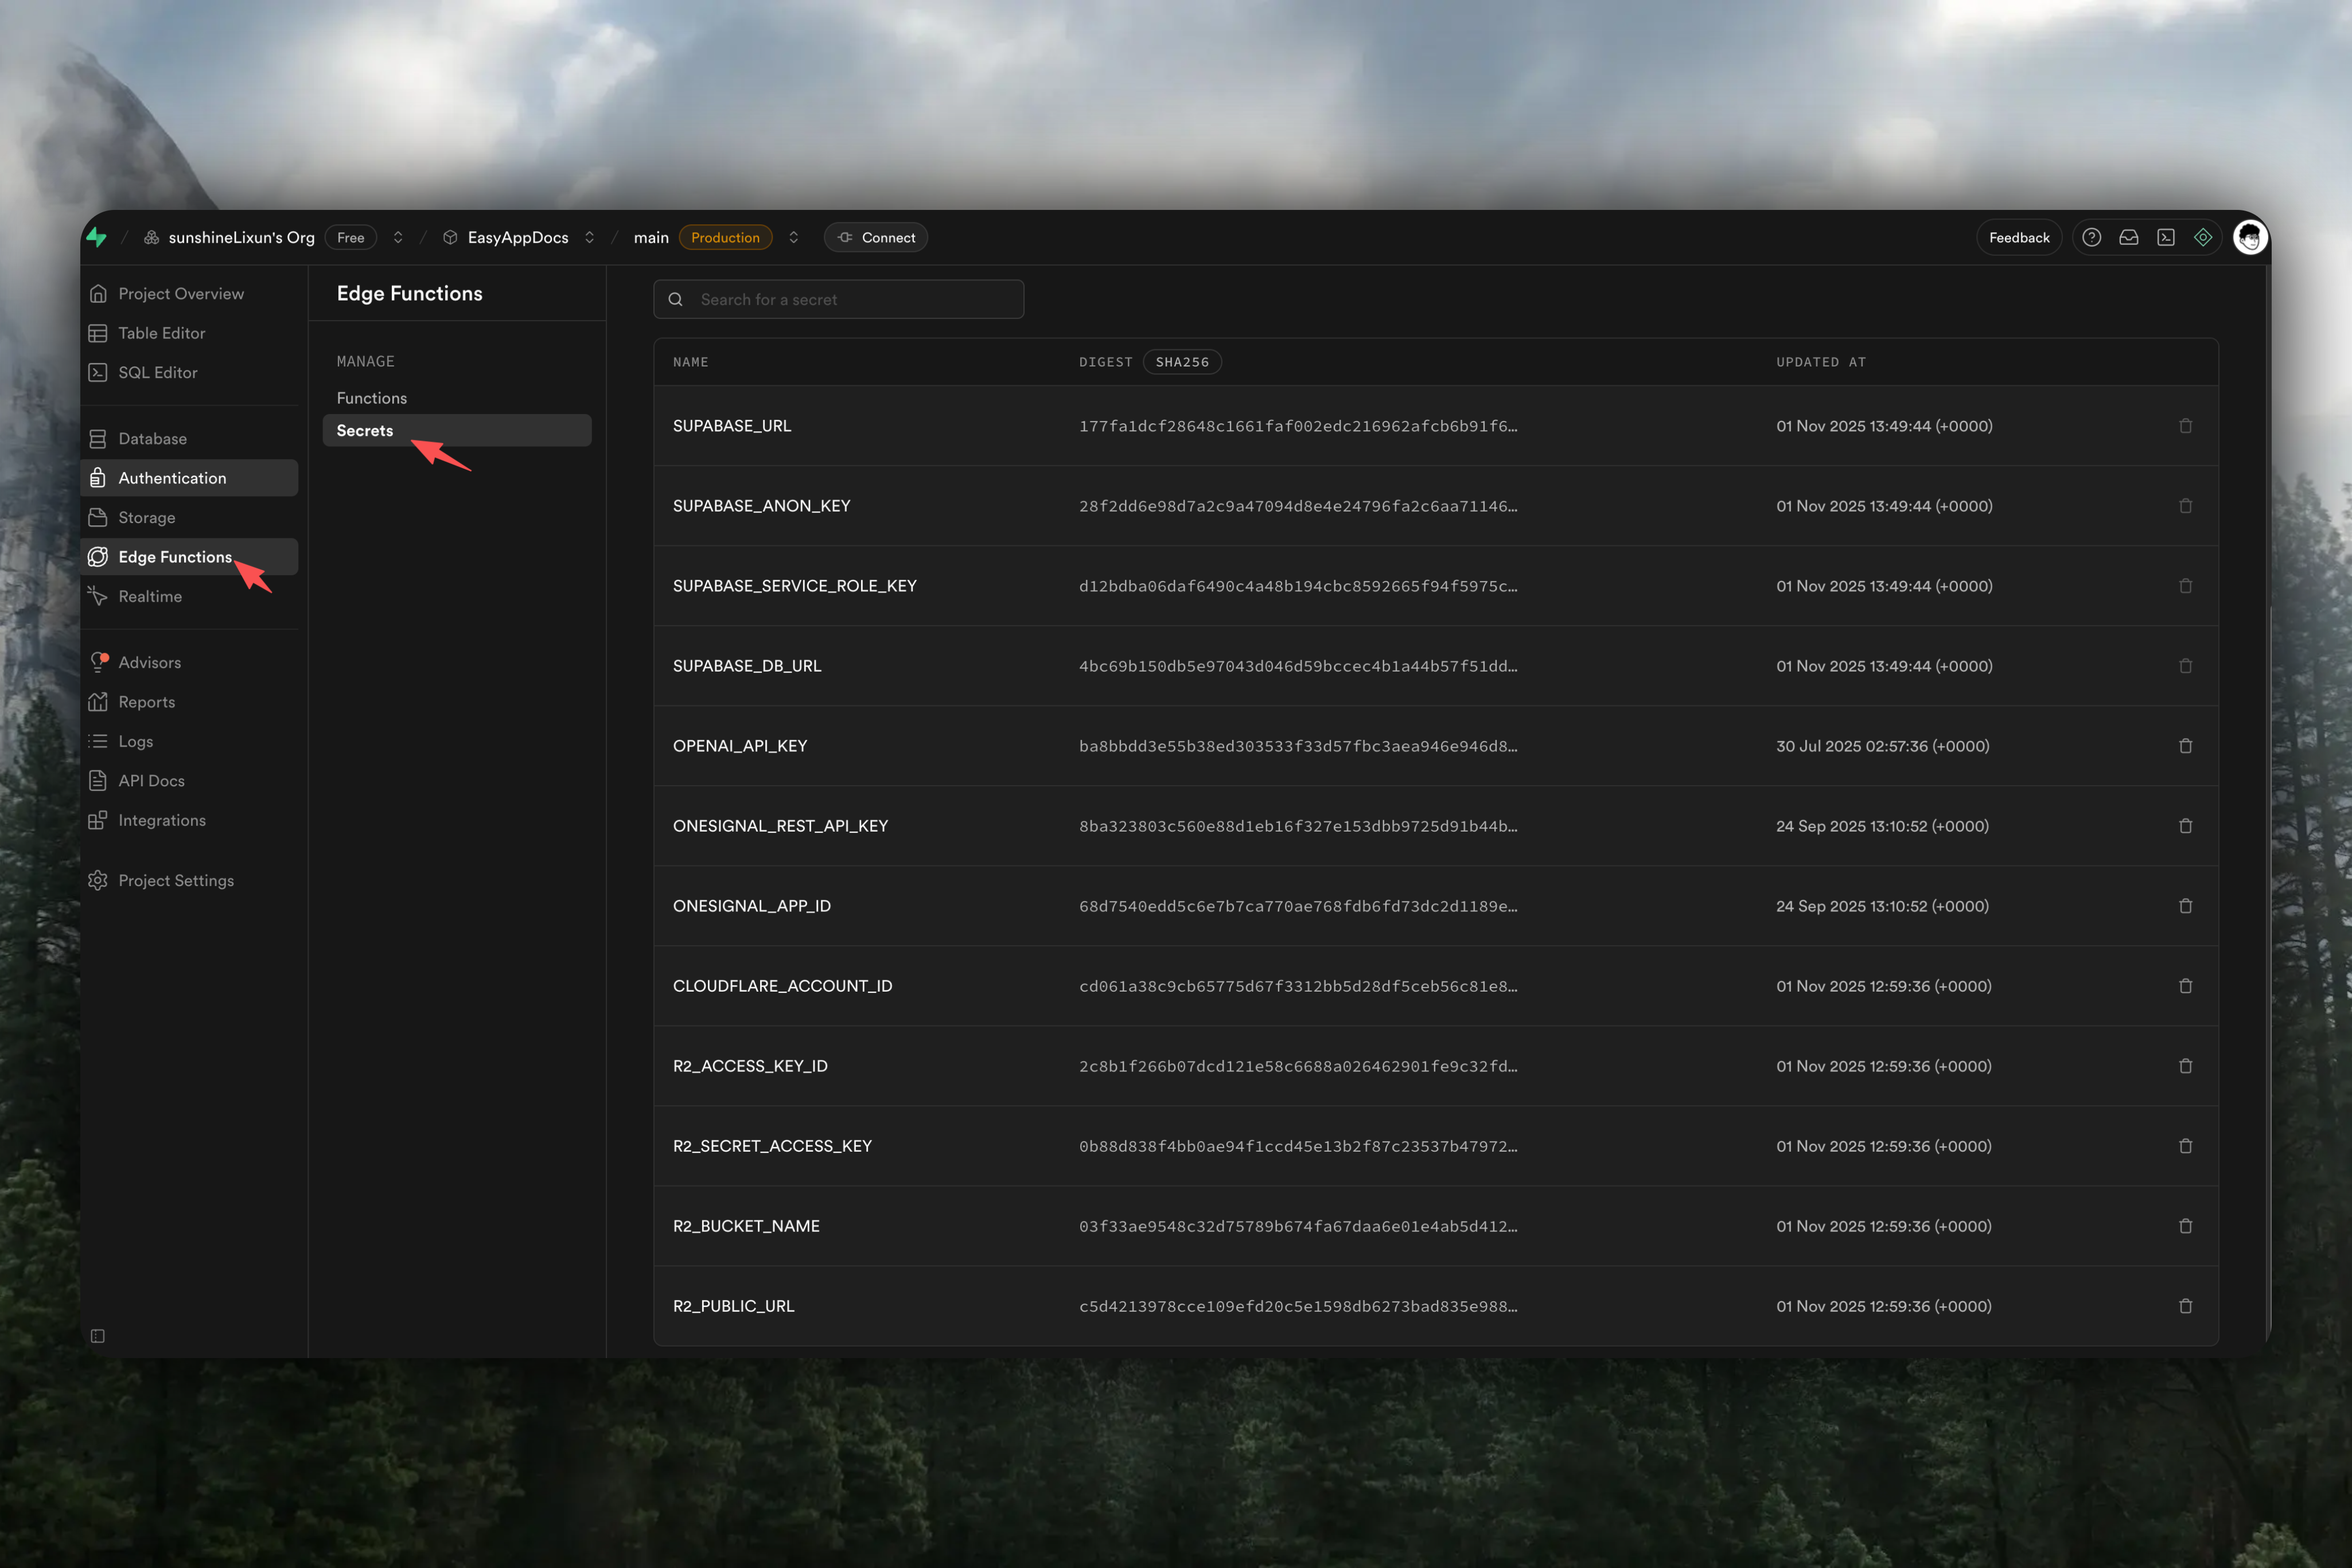Open the main branch switcher chevron
Image resolution: width=2352 pixels, height=1568 pixels.
pyautogui.click(x=793, y=237)
